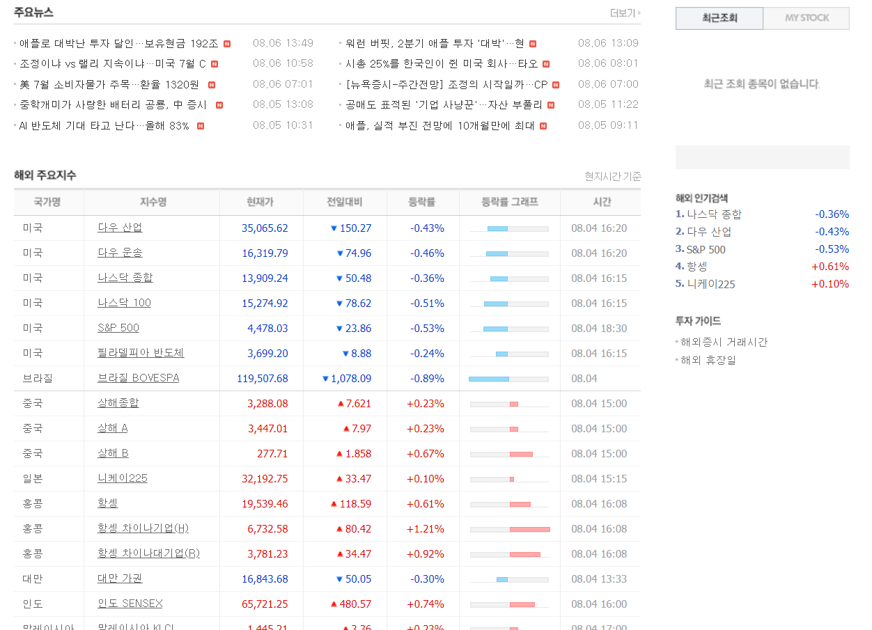Viewport: 872px width, 630px height.
Task: Select the 최근조회 tab
Action: pyautogui.click(x=719, y=19)
